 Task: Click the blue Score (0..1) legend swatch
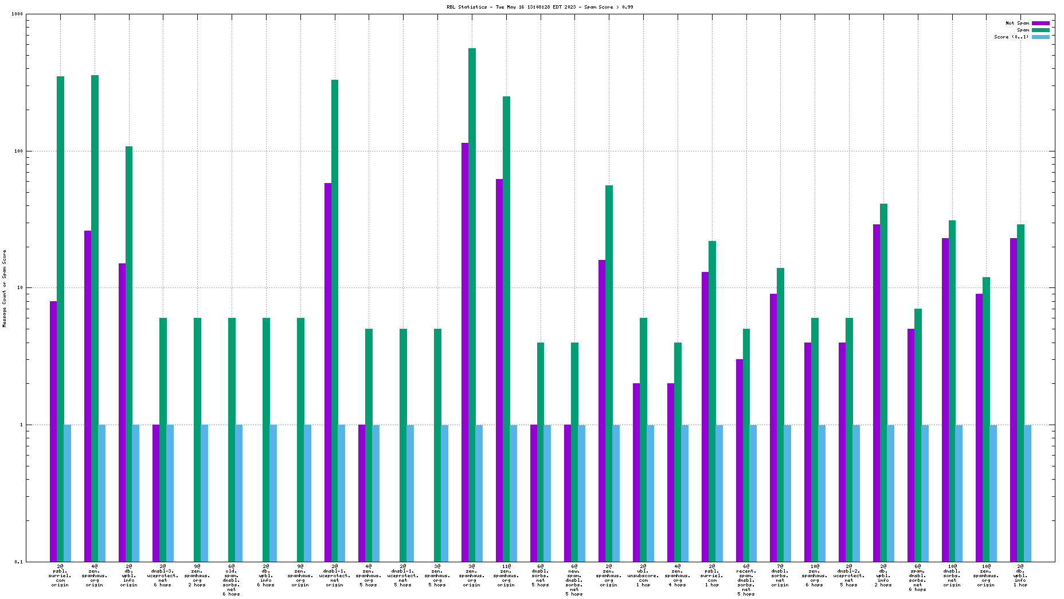pyautogui.click(x=1040, y=37)
